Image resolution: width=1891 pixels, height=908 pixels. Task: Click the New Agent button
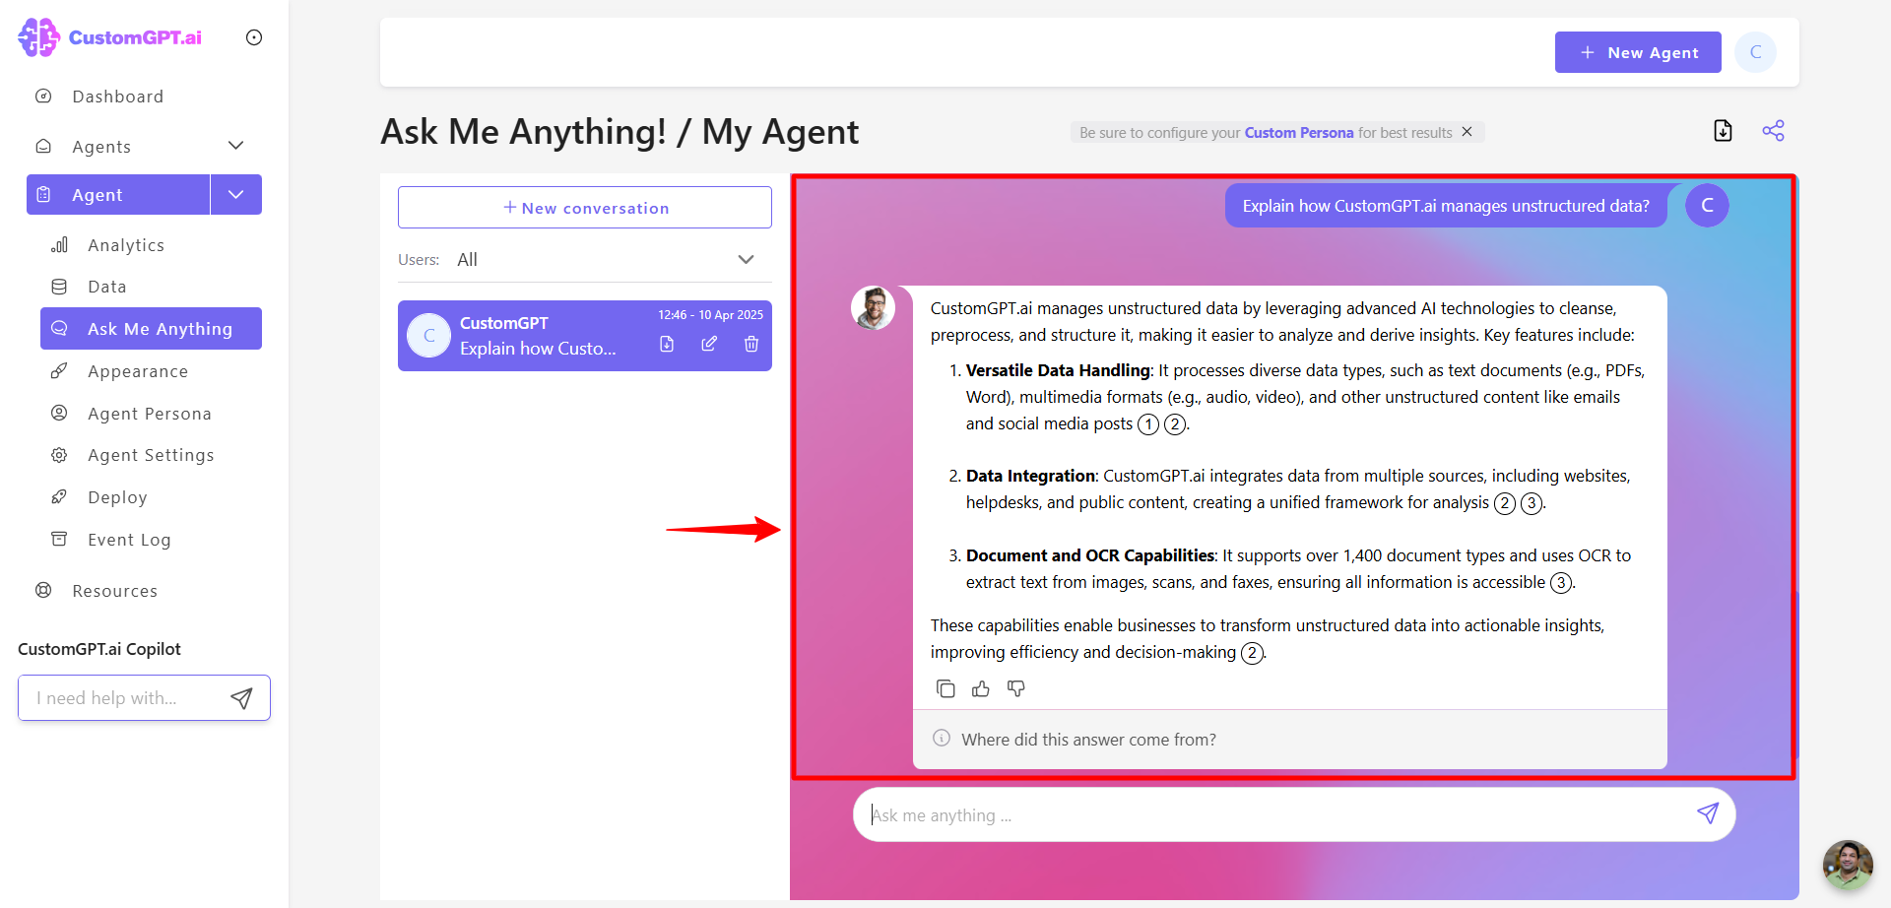[x=1638, y=52]
